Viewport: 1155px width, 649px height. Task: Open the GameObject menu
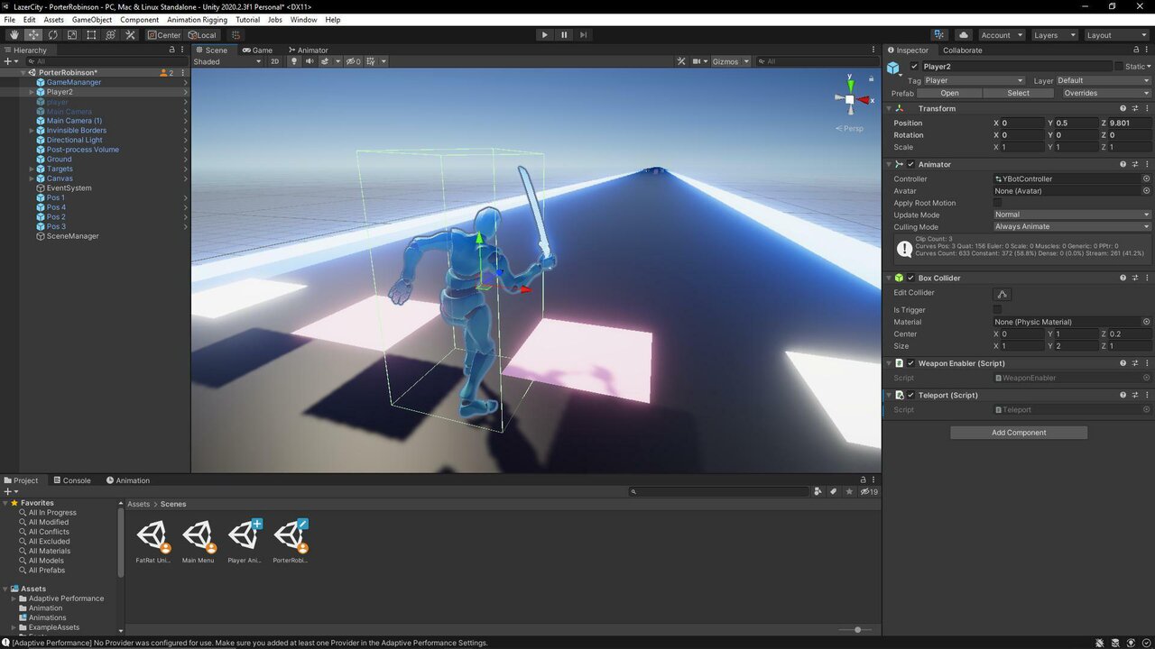pos(91,20)
